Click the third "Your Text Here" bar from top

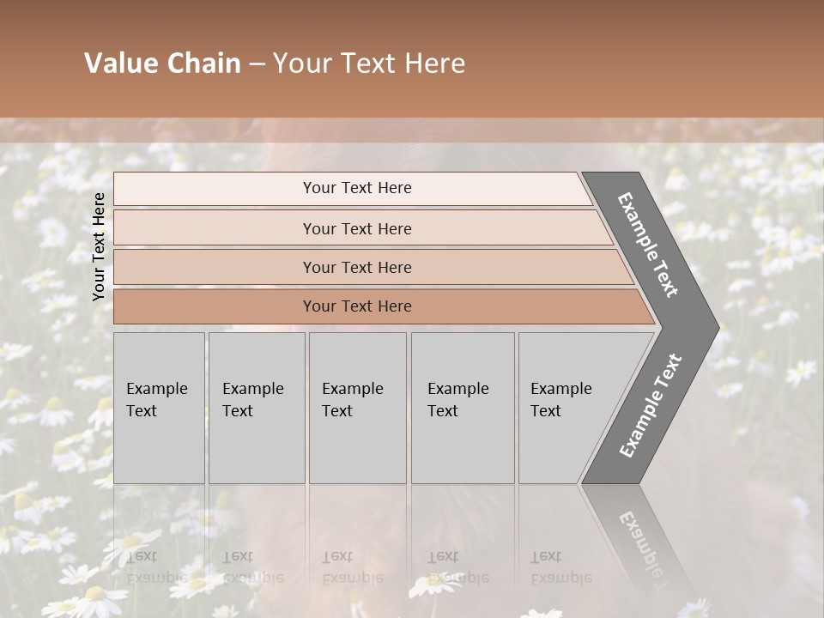[356, 268]
